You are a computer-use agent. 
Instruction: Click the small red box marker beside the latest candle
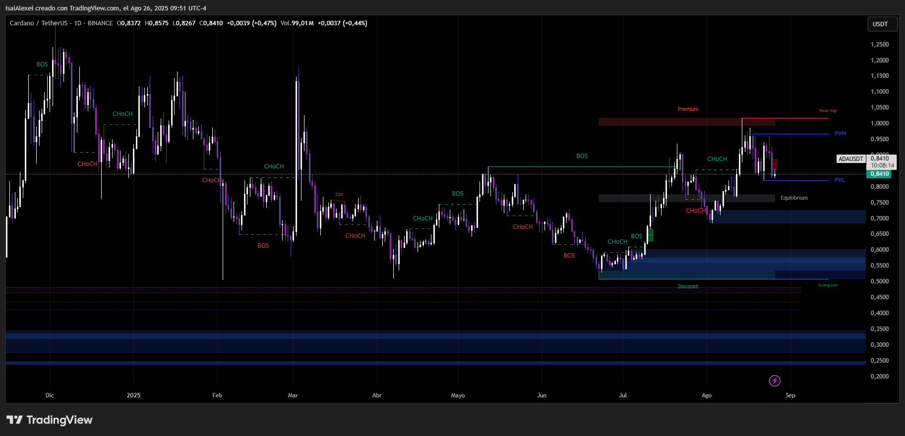[x=775, y=164]
